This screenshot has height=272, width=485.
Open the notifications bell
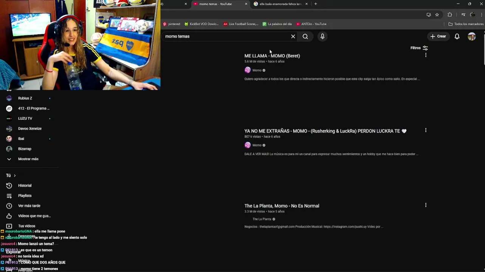tap(457, 36)
